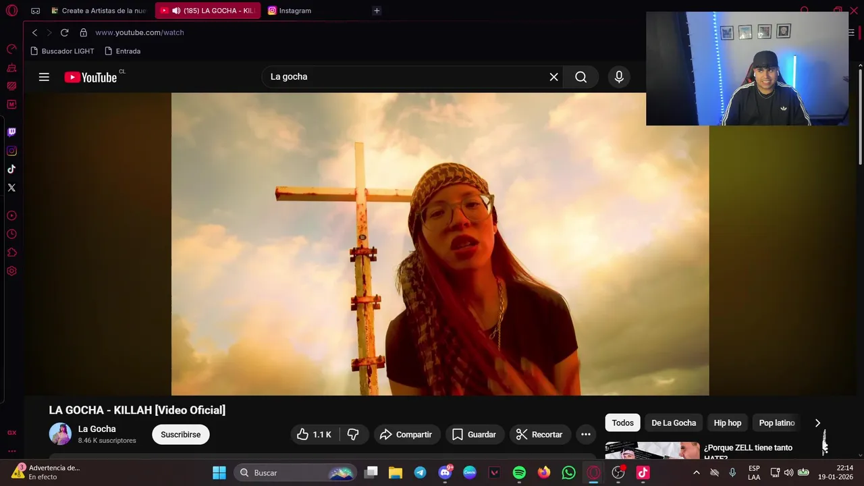Open GX Control speedometer icon in sidebar
Screen dimensions: 864x486
point(11,49)
